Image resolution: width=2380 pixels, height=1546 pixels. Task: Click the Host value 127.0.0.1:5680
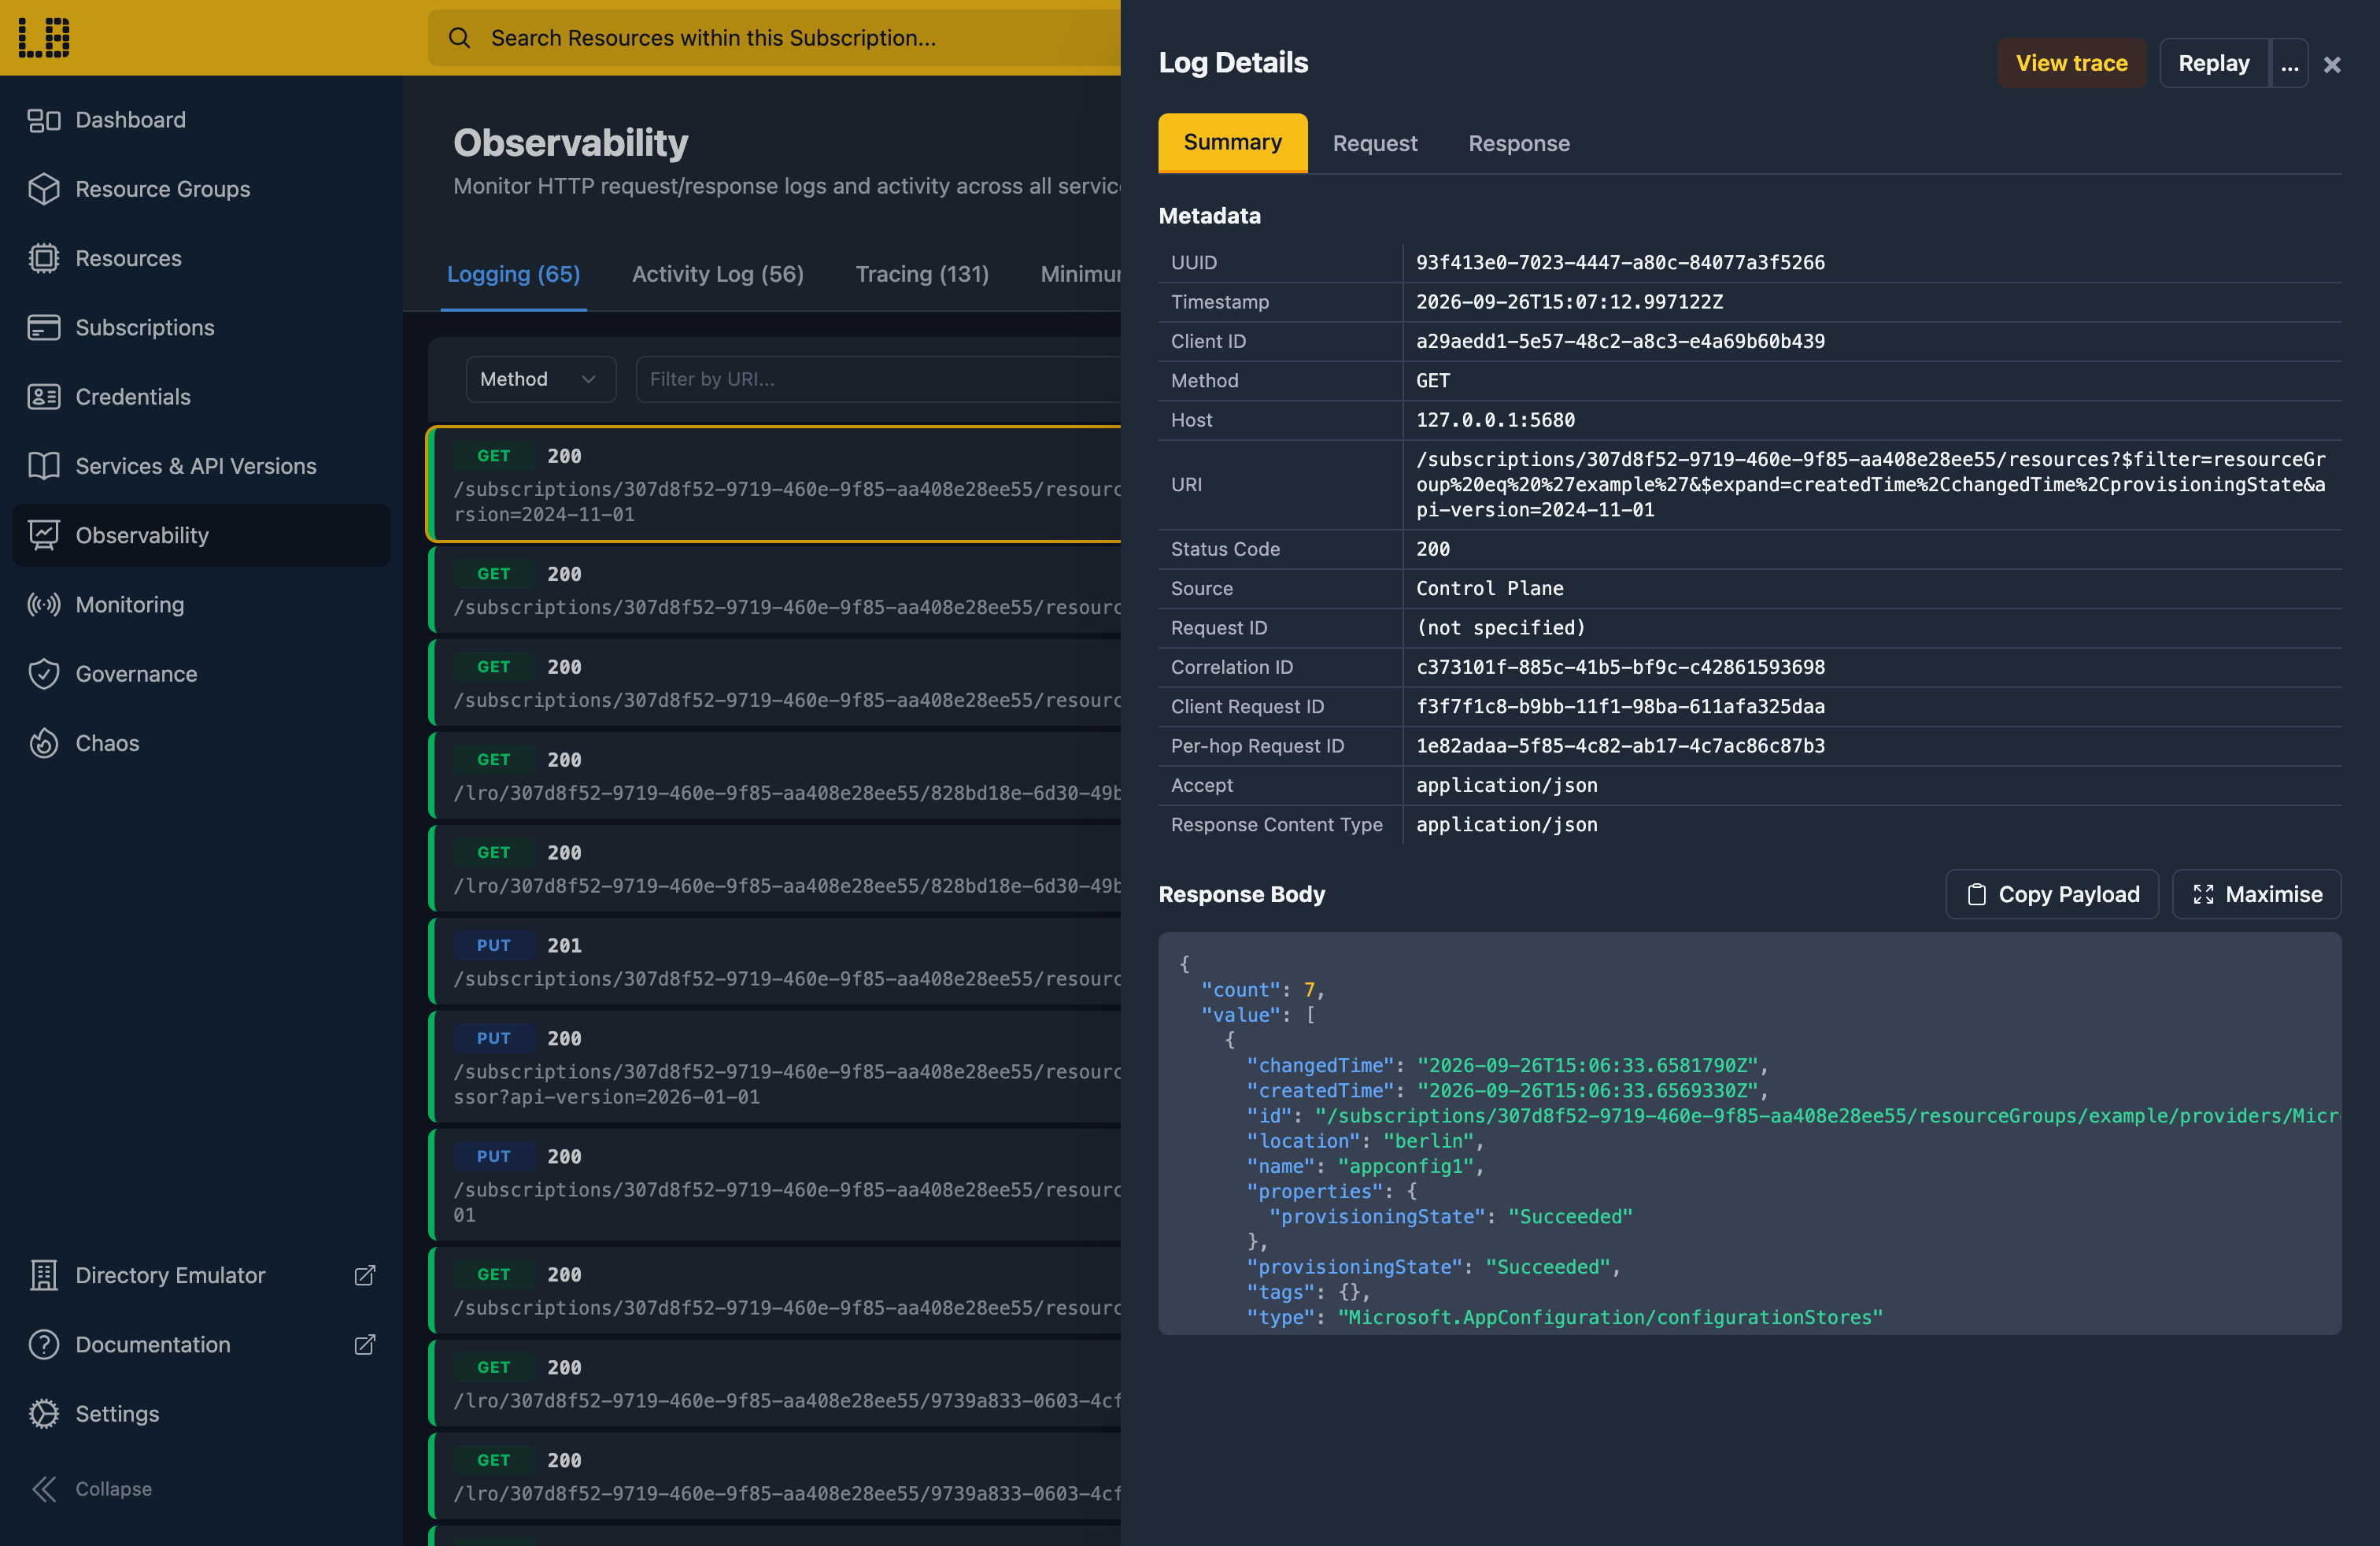[1495, 420]
